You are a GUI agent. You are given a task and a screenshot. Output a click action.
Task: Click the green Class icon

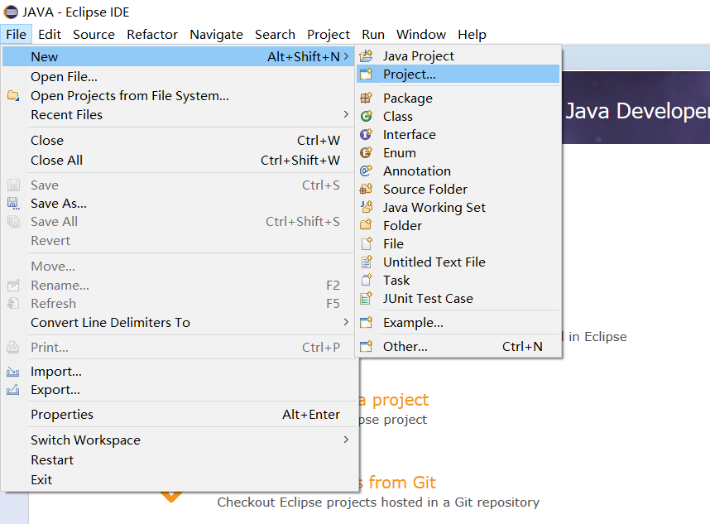click(x=366, y=117)
